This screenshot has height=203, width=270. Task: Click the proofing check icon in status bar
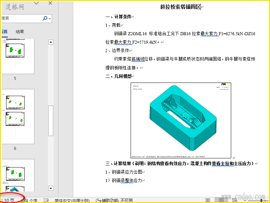click(46, 200)
